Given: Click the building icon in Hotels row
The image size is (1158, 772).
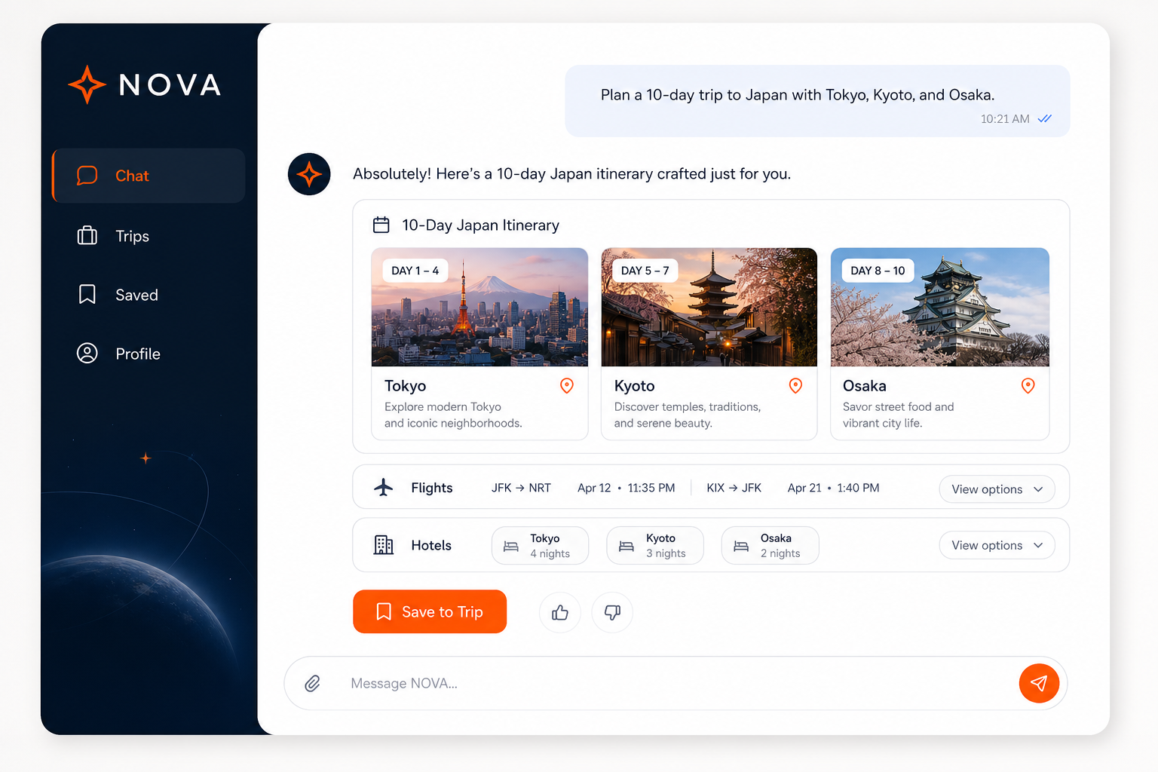Looking at the screenshot, I should click(x=384, y=545).
